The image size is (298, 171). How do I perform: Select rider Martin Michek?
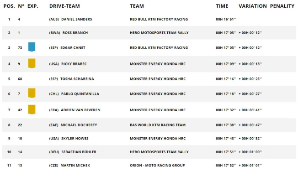[x=75, y=166]
